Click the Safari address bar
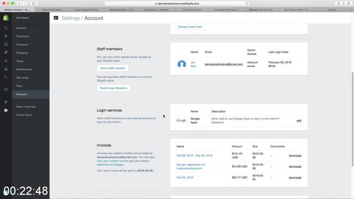The image size is (354, 199). point(177,3)
